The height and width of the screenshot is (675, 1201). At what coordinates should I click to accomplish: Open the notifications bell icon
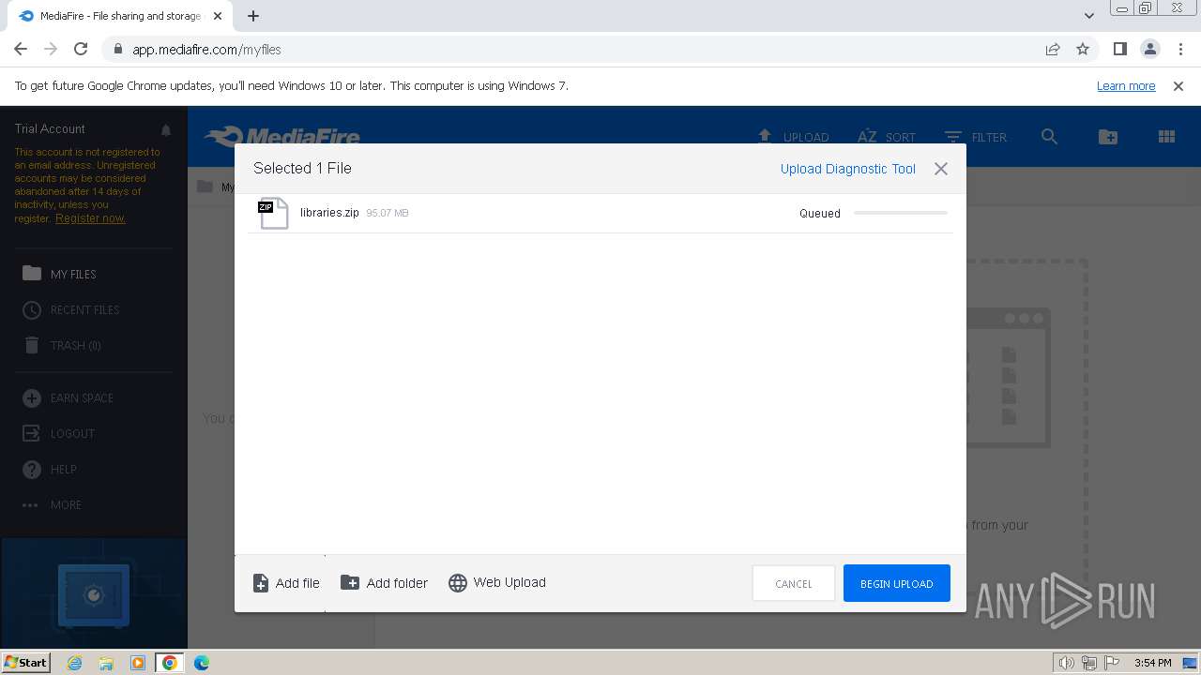pos(166,130)
